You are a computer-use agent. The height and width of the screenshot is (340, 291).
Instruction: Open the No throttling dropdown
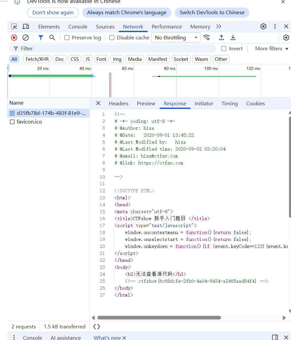tap(176, 37)
